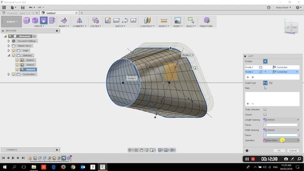Viewport: 304px width, 171px height.
Task: Expand the Origin node
Action: (9, 51)
